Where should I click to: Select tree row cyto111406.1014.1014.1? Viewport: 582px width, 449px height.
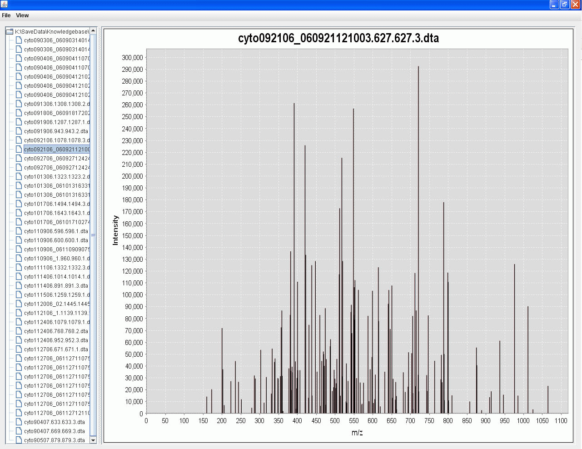(x=57, y=277)
